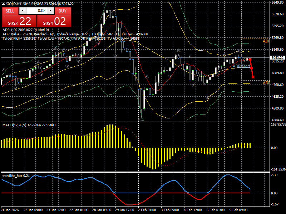The height and width of the screenshot is (214, 286).
Task: Click the upper orange ADR label
Action: [266, 41]
